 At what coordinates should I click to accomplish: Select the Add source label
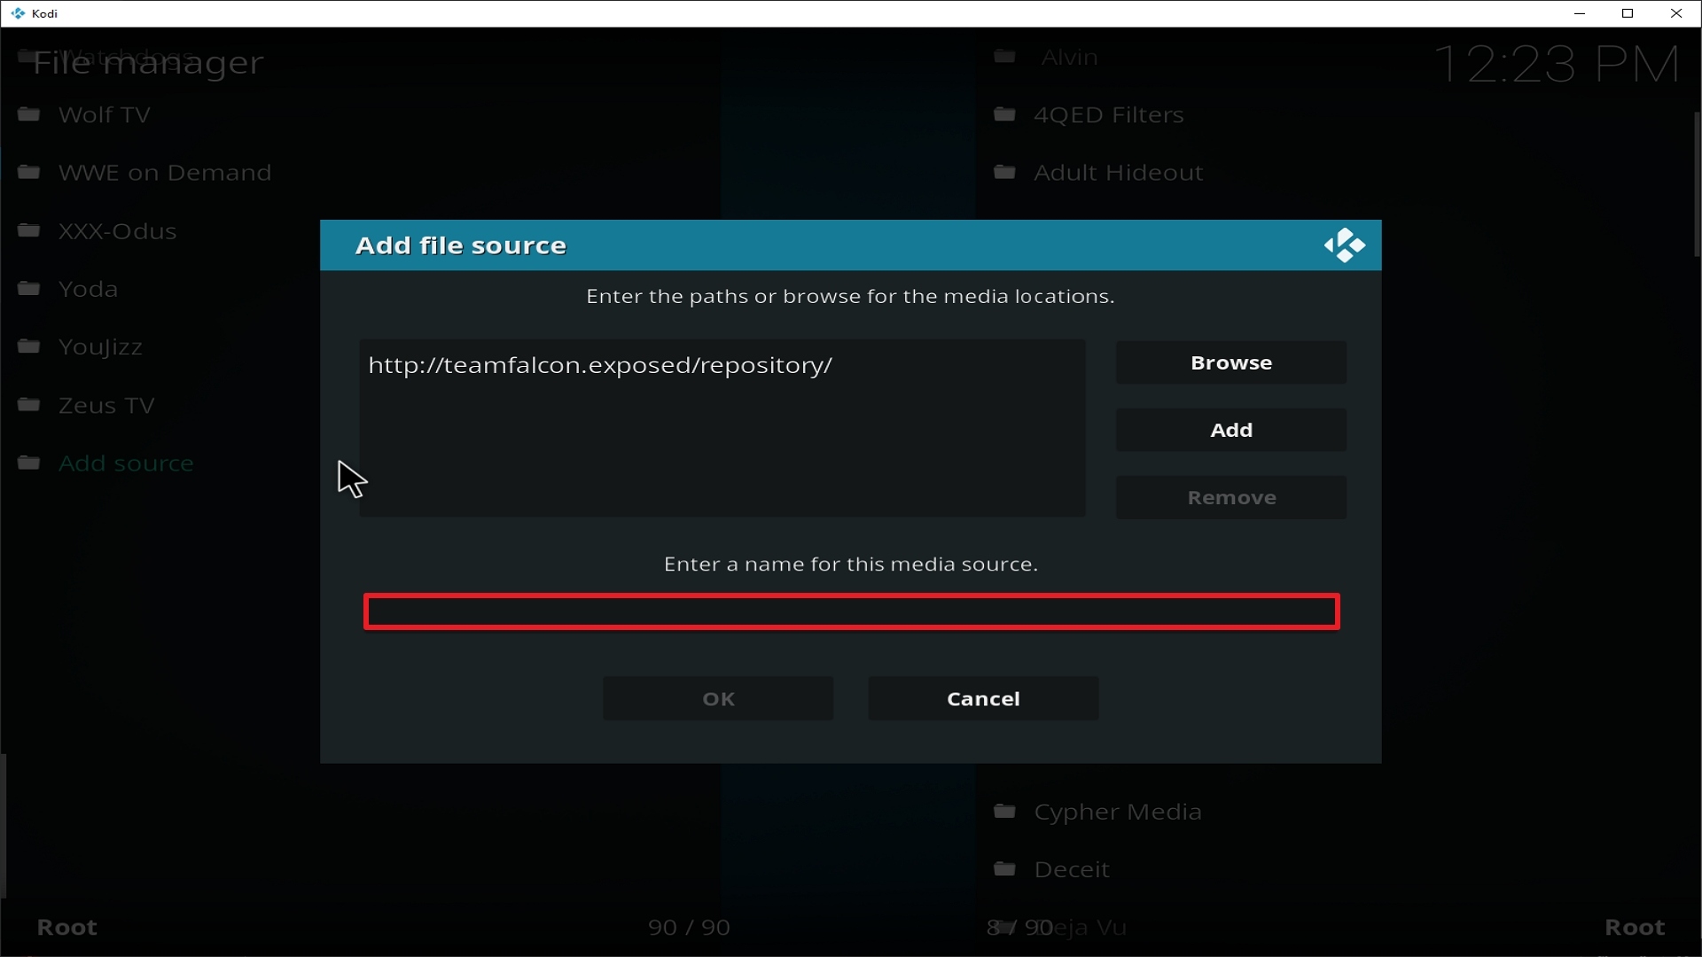point(126,463)
